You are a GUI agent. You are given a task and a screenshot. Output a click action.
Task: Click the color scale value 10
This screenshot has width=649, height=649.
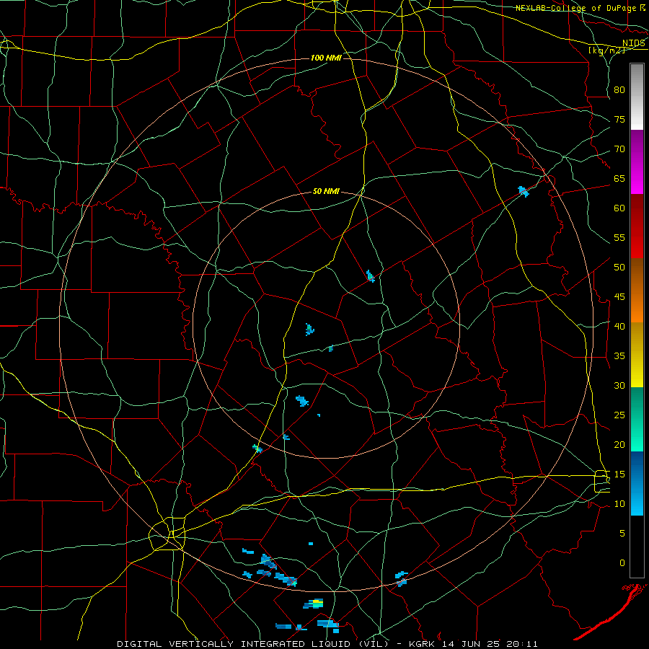(619, 504)
